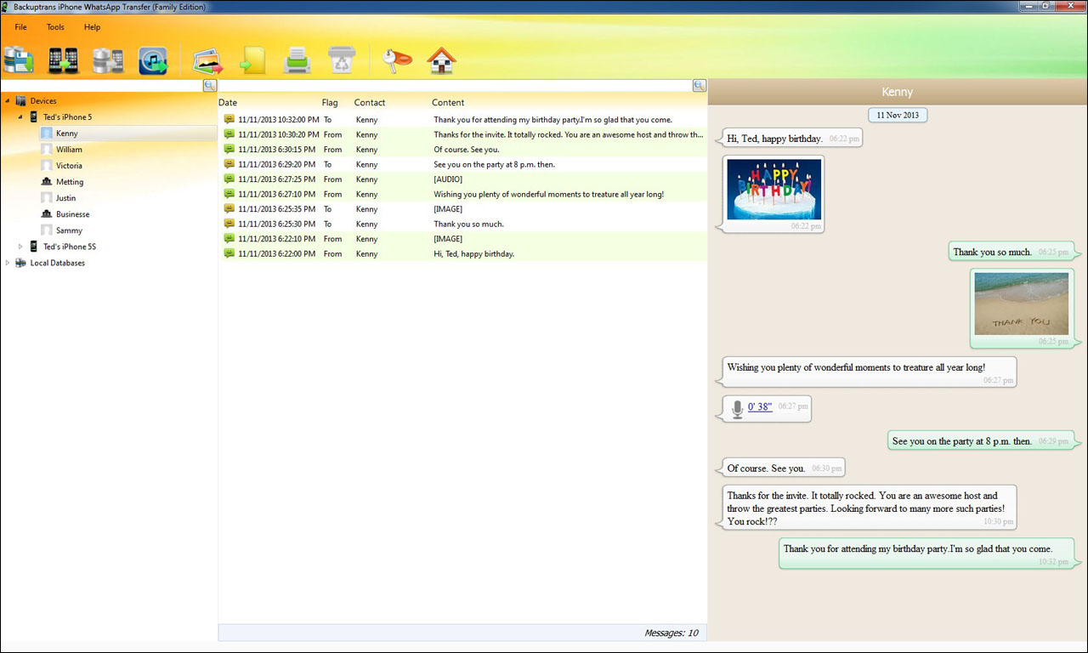Open the Help menu
The height and width of the screenshot is (653, 1088).
tap(92, 26)
